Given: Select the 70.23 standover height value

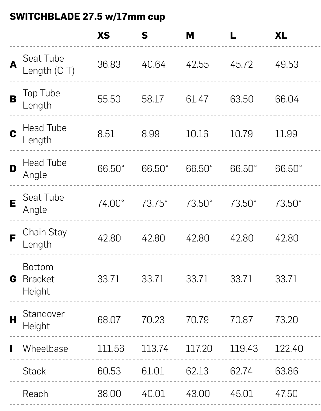Looking at the screenshot, I should [x=153, y=320].
